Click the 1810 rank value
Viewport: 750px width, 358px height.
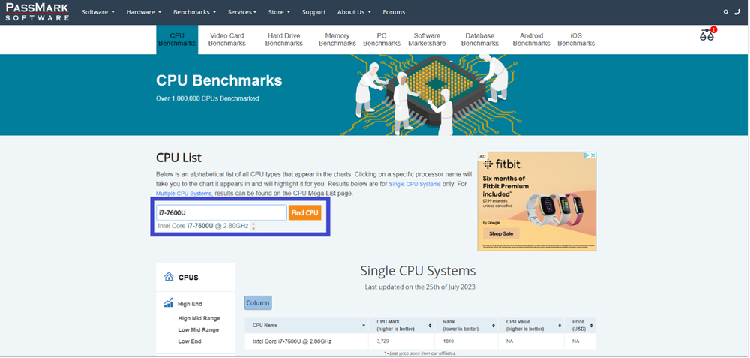pyautogui.click(x=448, y=341)
